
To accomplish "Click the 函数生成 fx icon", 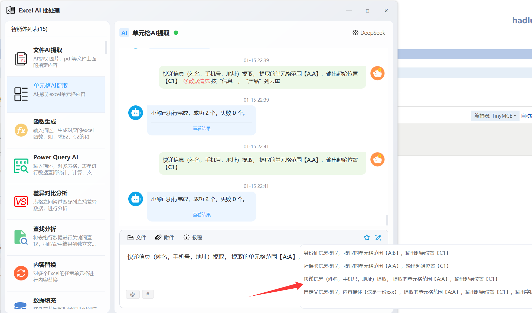I will pyautogui.click(x=21, y=130).
